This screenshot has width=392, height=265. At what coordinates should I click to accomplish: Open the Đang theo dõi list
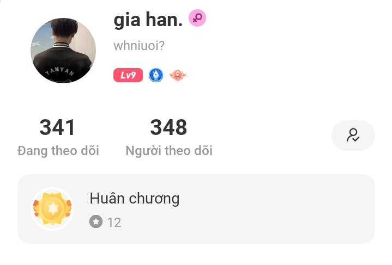[58, 151]
